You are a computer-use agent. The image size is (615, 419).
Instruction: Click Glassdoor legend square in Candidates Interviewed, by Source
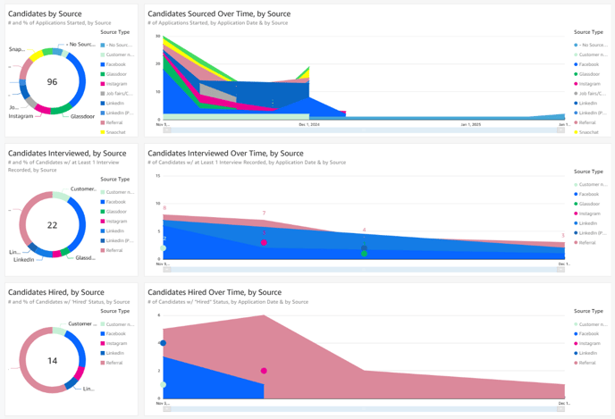tap(103, 212)
